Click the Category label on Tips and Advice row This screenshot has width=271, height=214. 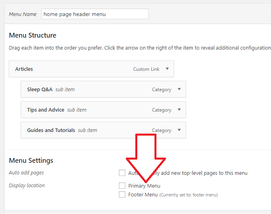click(162, 110)
